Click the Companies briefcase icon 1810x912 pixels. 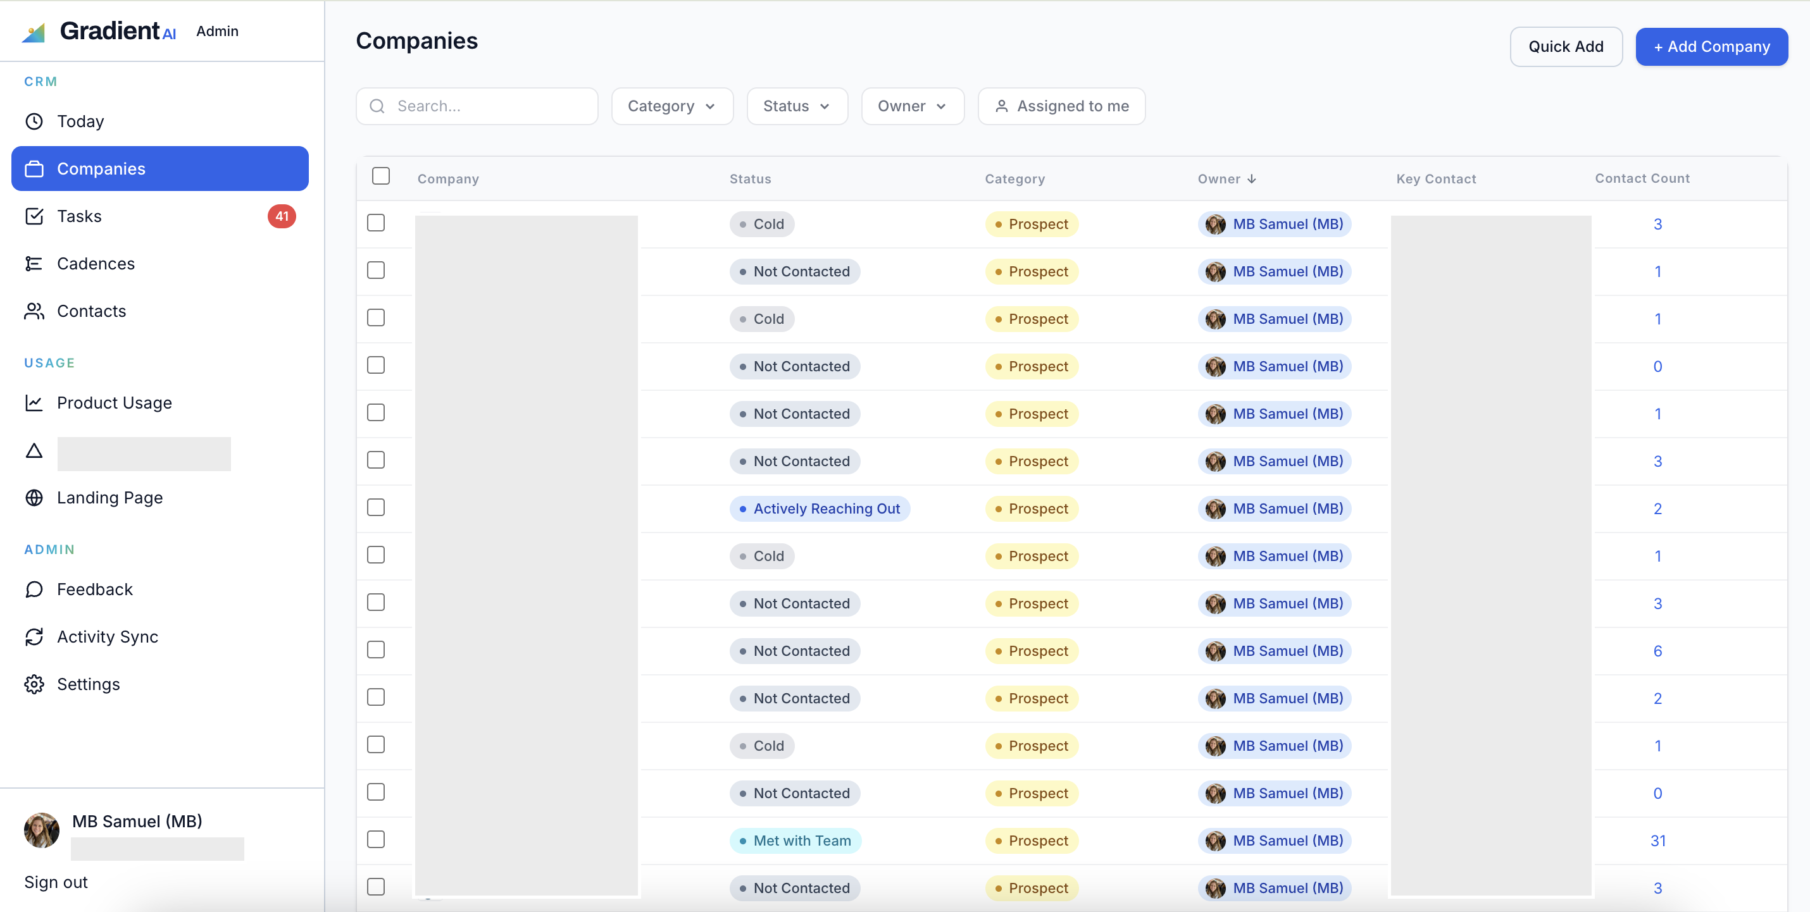pyautogui.click(x=34, y=169)
